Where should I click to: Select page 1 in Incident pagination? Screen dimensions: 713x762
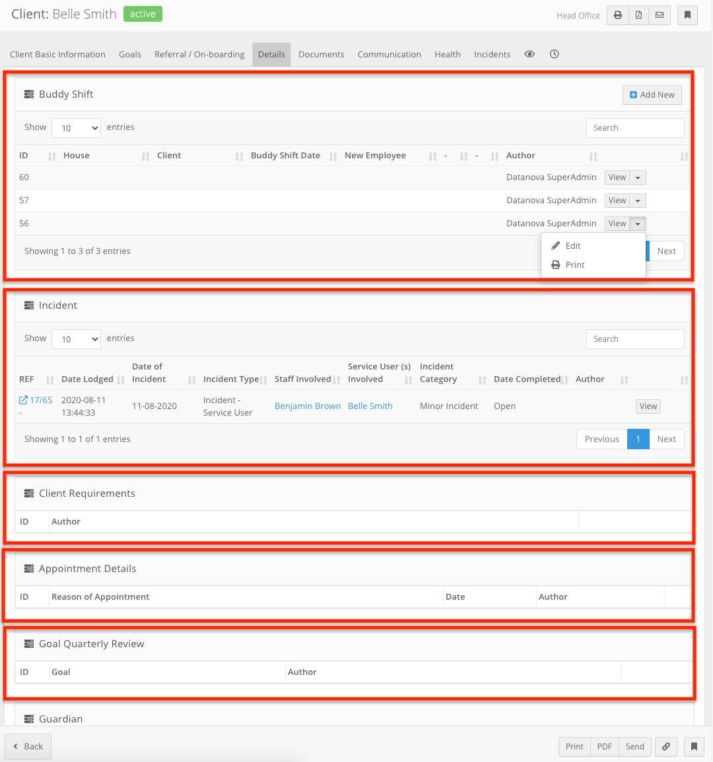(x=638, y=439)
